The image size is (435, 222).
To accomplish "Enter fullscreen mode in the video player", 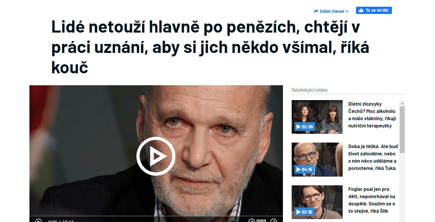I will 273,221.
